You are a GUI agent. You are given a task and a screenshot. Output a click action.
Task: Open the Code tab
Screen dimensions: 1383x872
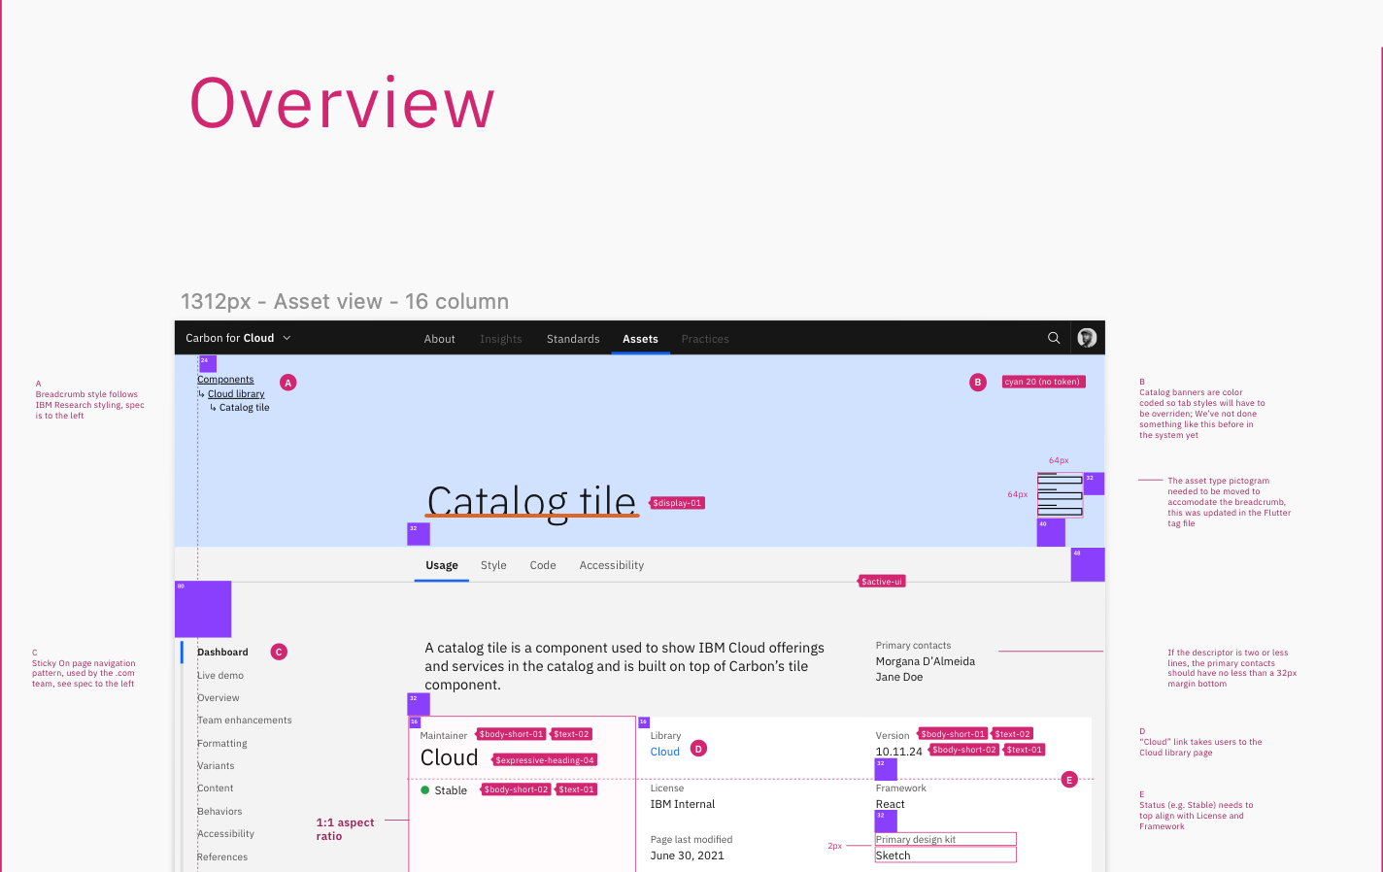tap(543, 565)
